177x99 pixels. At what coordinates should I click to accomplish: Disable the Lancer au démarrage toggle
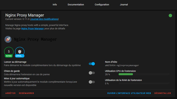click(x=92, y=64)
